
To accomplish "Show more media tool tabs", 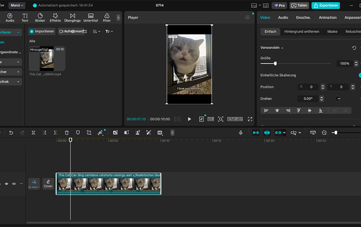I will coord(118,18).
